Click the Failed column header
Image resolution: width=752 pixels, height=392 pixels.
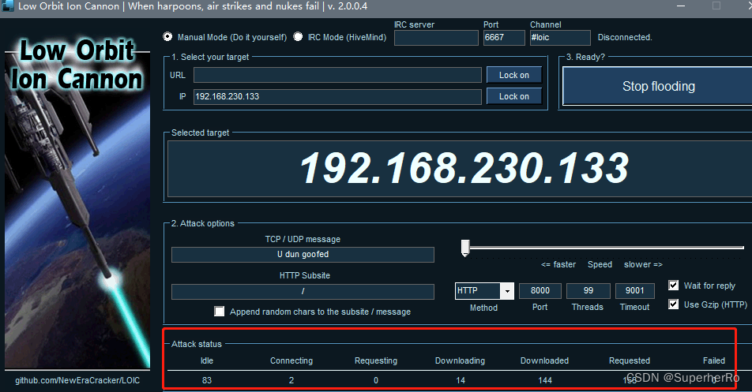pyautogui.click(x=713, y=360)
